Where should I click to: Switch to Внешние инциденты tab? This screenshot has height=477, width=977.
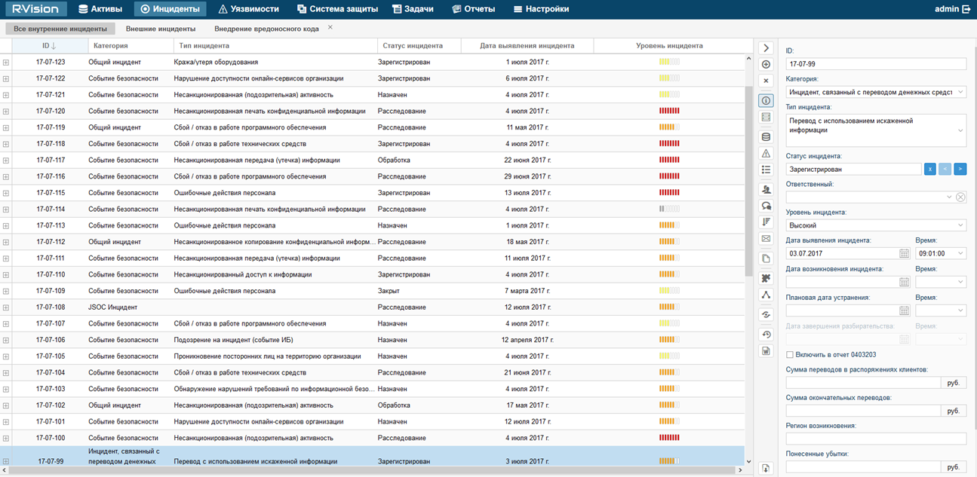(x=161, y=29)
